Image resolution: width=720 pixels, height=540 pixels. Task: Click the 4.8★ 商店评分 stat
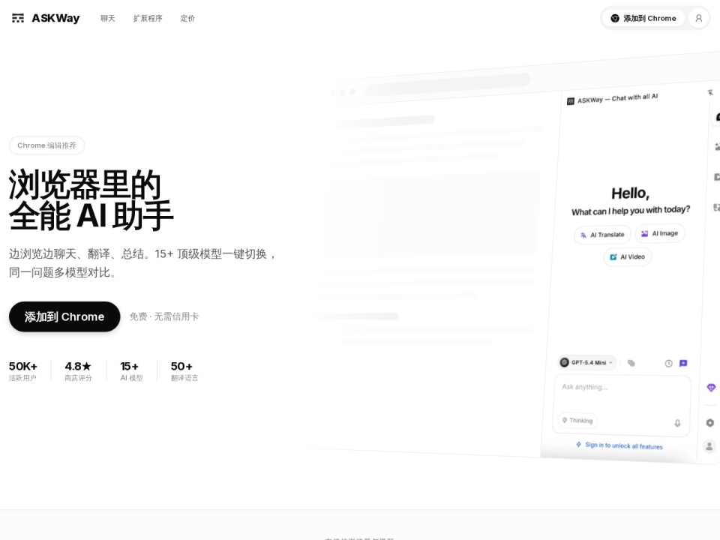coord(78,371)
